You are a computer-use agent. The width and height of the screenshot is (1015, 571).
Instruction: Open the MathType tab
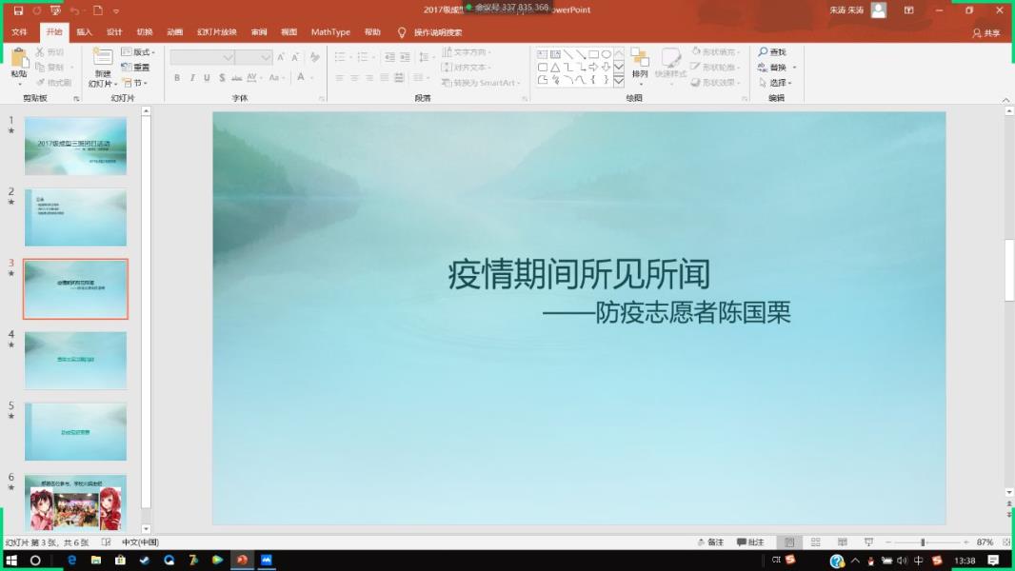[330, 32]
